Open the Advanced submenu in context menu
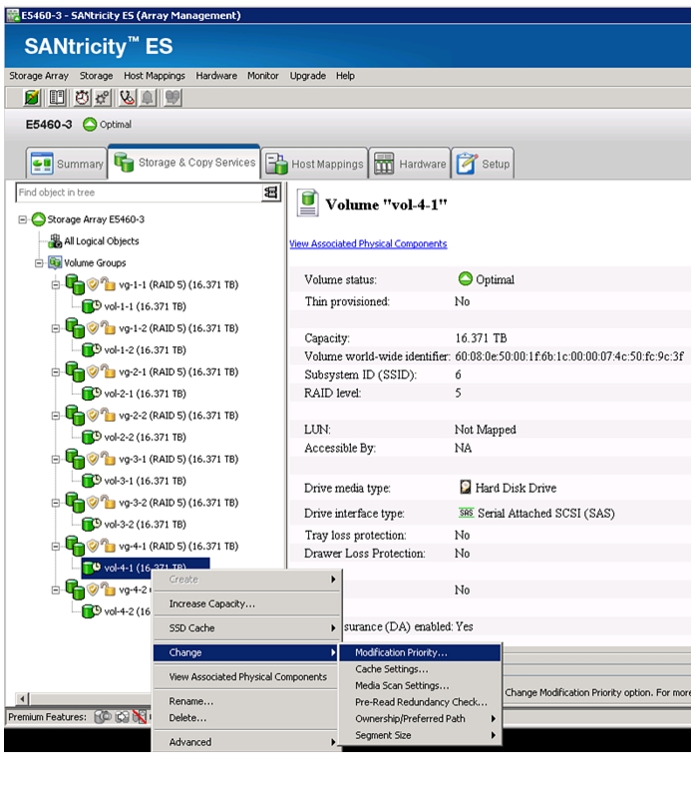 [246, 742]
